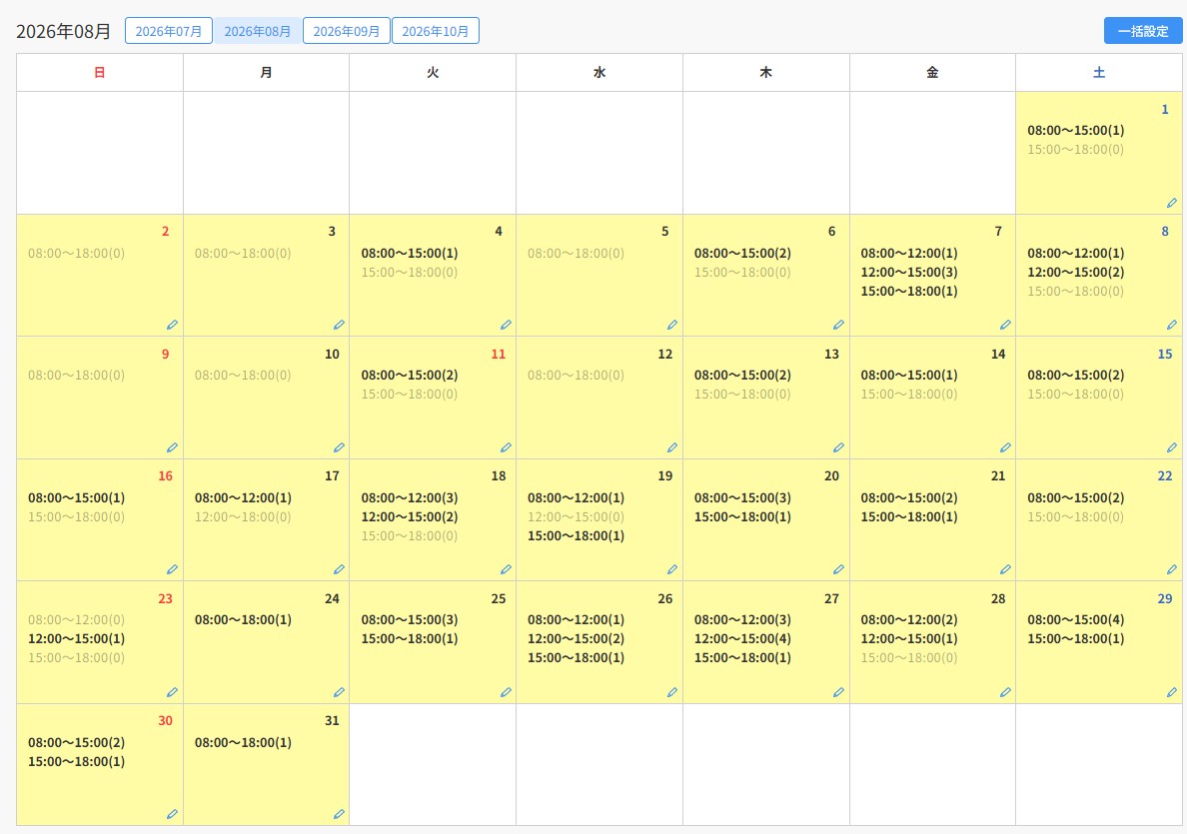Edit the day 20 cell with its pencil
Viewport: 1187px width, 834px height.
coord(838,569)
